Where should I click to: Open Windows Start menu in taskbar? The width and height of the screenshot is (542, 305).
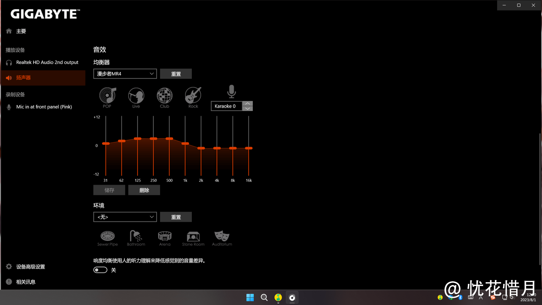(250, 297)
